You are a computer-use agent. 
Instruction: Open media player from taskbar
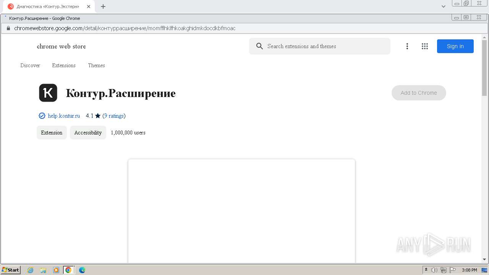pyautogui.click(x=56, y=270)
